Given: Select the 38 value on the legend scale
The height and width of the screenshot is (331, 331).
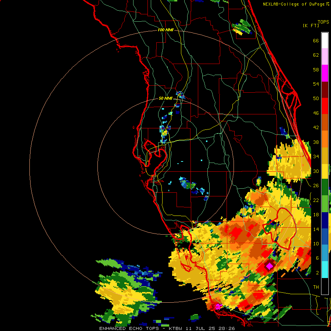Looking at the screenshot, I should (x=316, y=142).
